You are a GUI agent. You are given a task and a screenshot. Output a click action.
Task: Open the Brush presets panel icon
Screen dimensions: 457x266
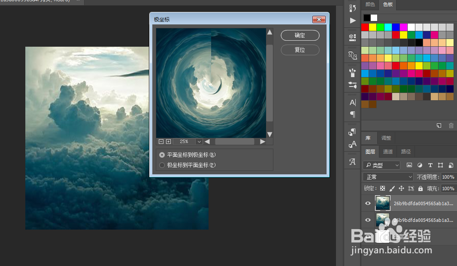click(x=353, y=72)
